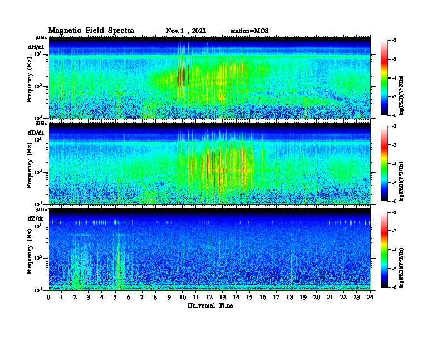The height and width of the screenshot is (341, 441).
Task: Click hour "18" on the time axis
Action: [290, 297]
